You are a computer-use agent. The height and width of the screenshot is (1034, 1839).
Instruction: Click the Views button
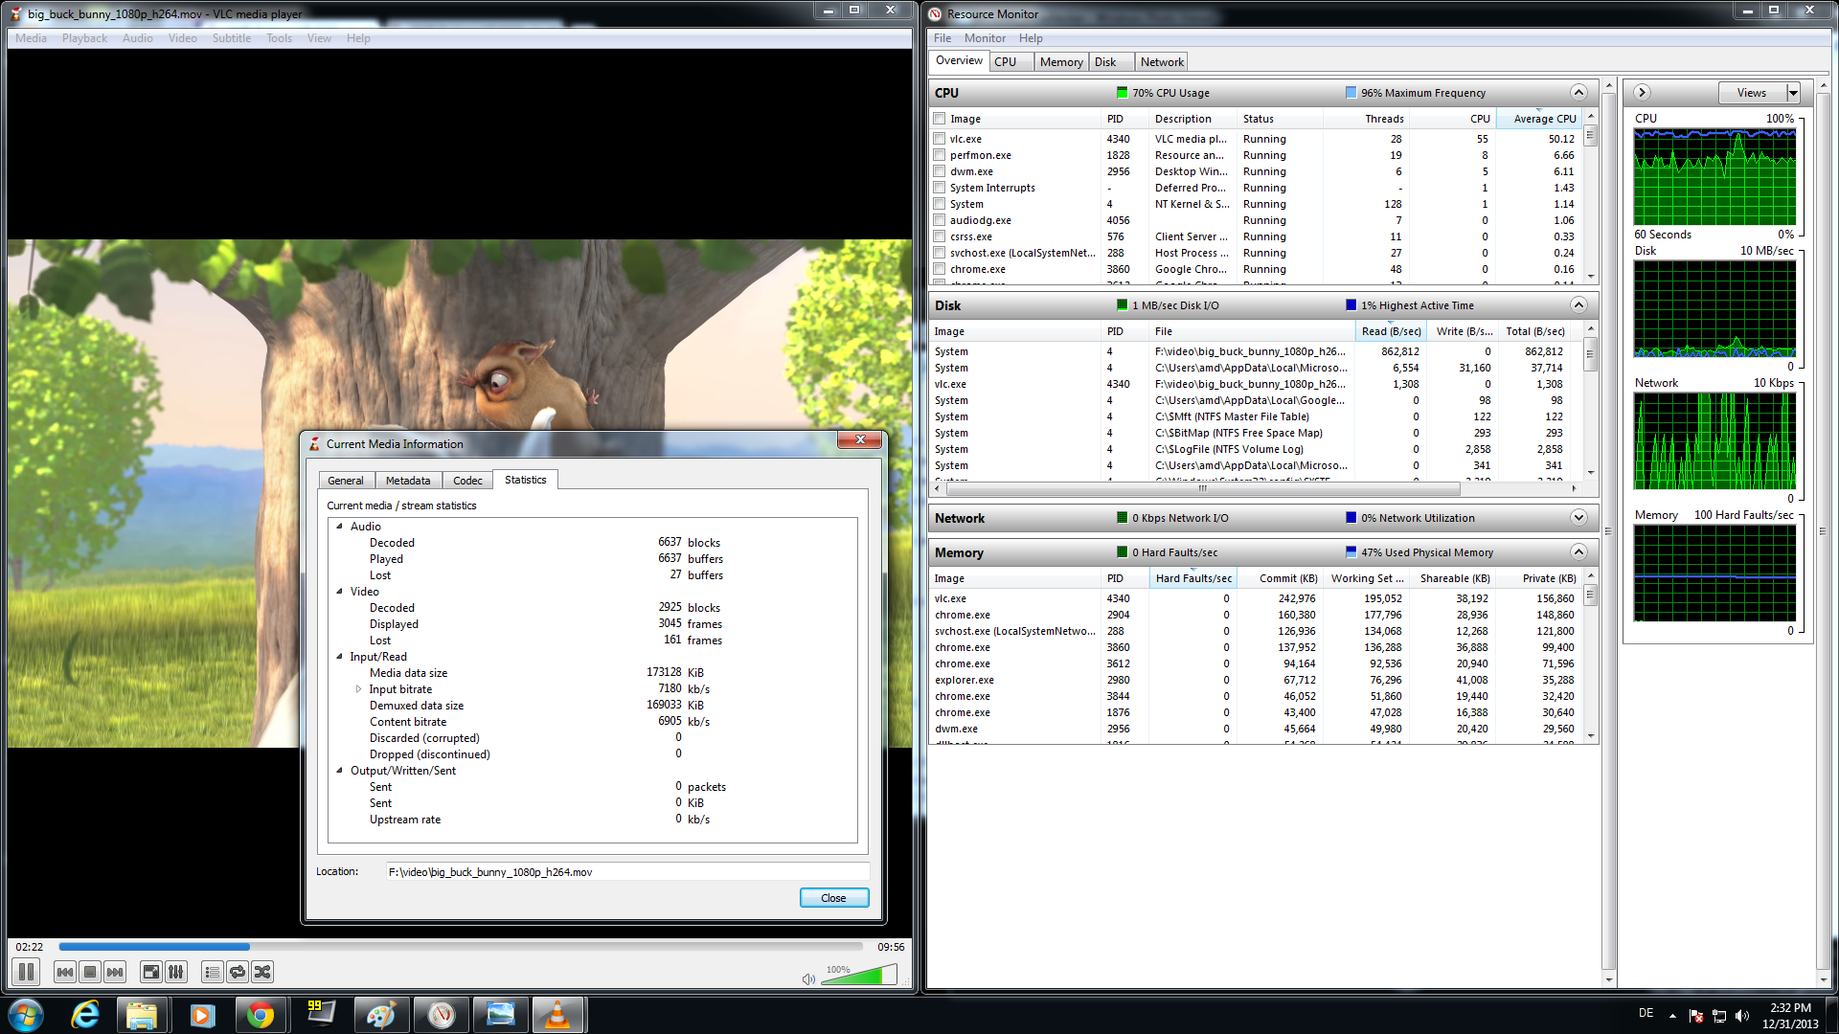pyautogui.click(x=1752, y=93)
